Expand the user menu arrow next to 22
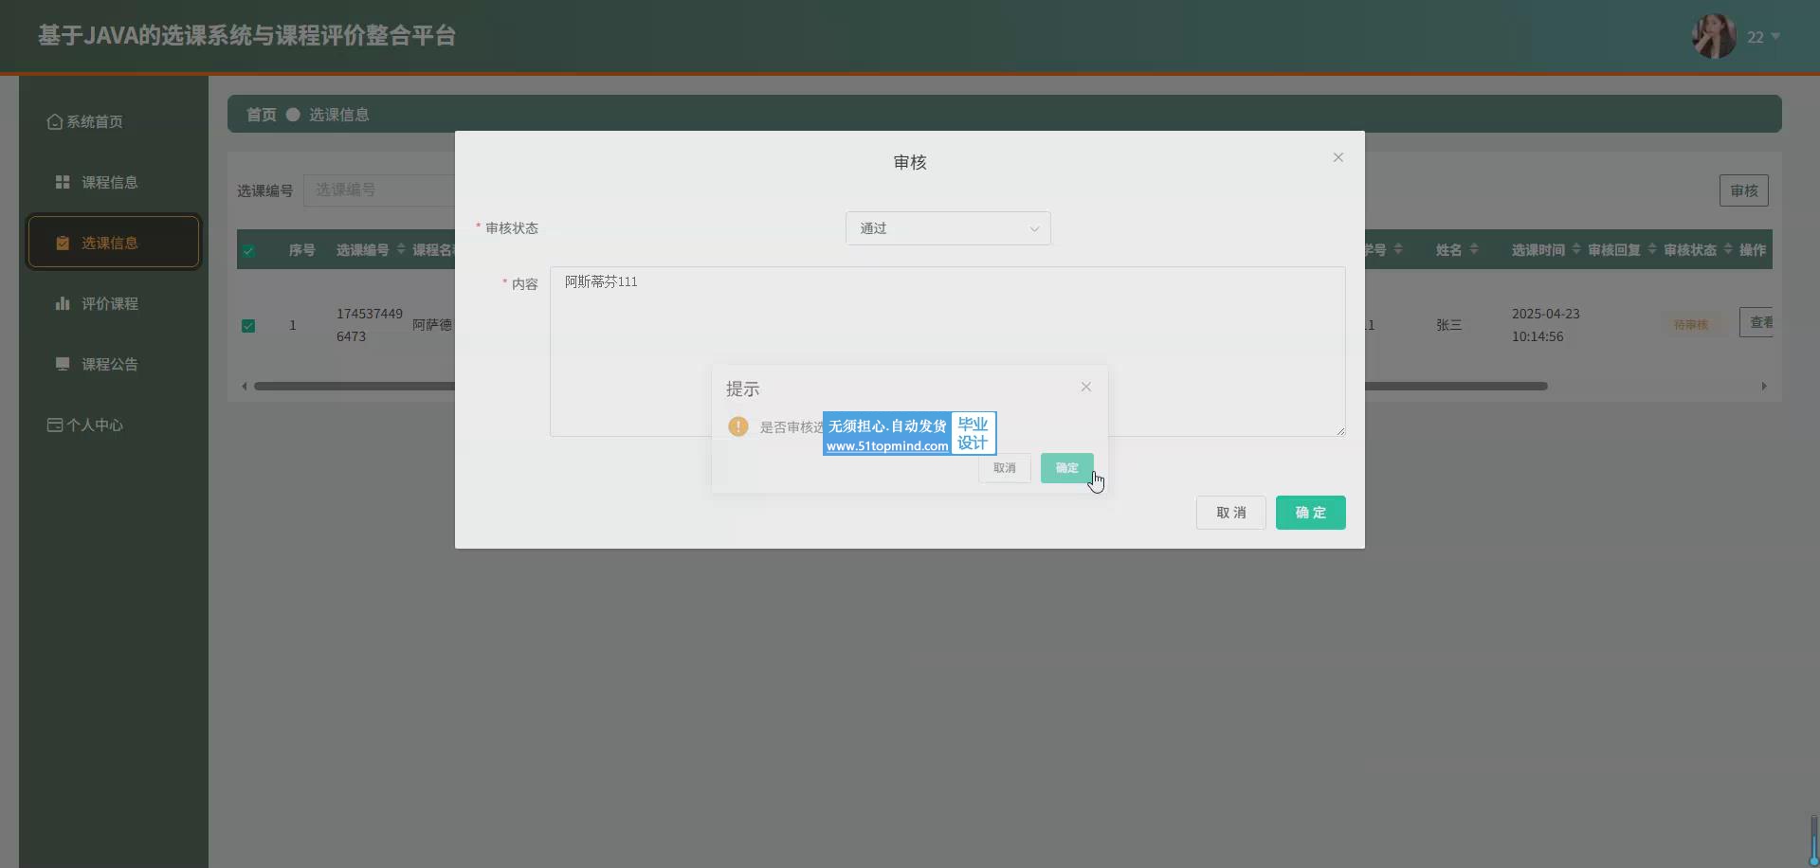 [1775, 37]
